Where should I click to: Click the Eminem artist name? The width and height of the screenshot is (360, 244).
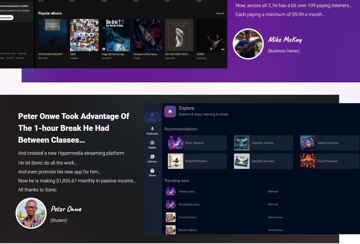click(x=137, y=58)
